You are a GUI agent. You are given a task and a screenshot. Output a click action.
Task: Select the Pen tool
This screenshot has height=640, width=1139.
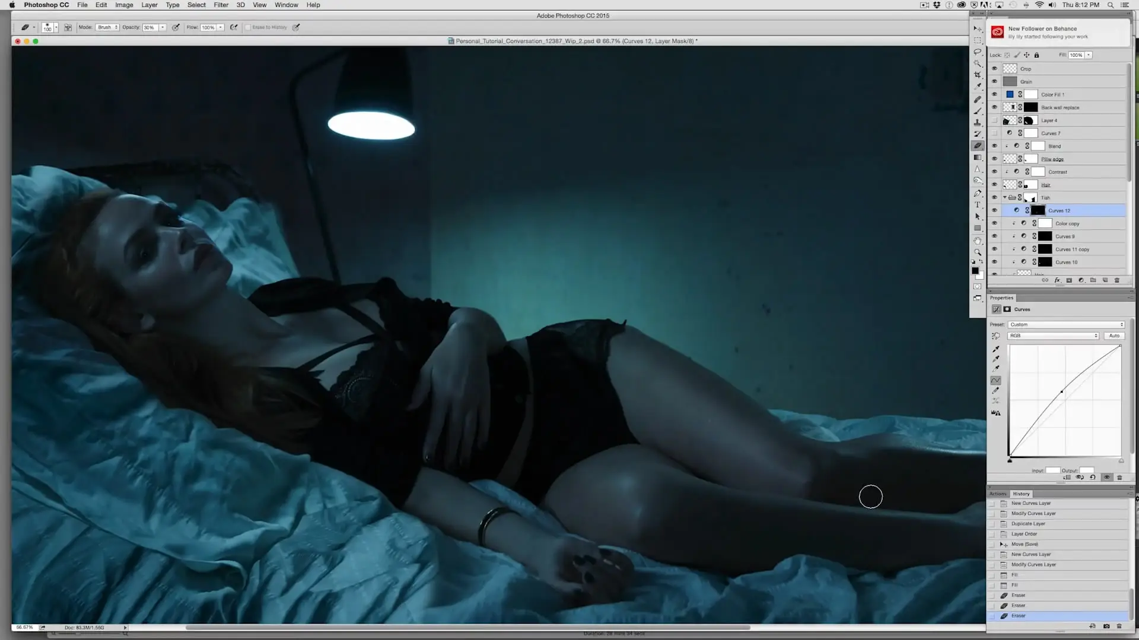pyautogui.click(x=977, y=193)
